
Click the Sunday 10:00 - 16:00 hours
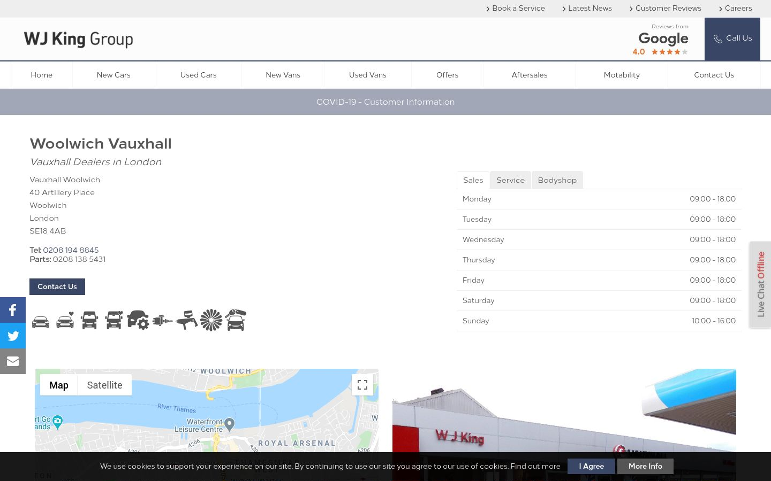pyautogui.click(x=714, y=321)
